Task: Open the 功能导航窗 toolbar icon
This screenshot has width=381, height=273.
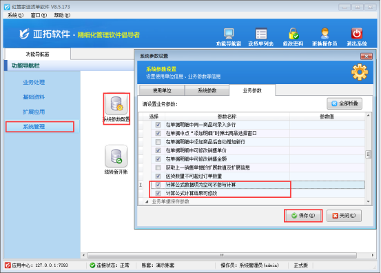Action: point(229,34)
